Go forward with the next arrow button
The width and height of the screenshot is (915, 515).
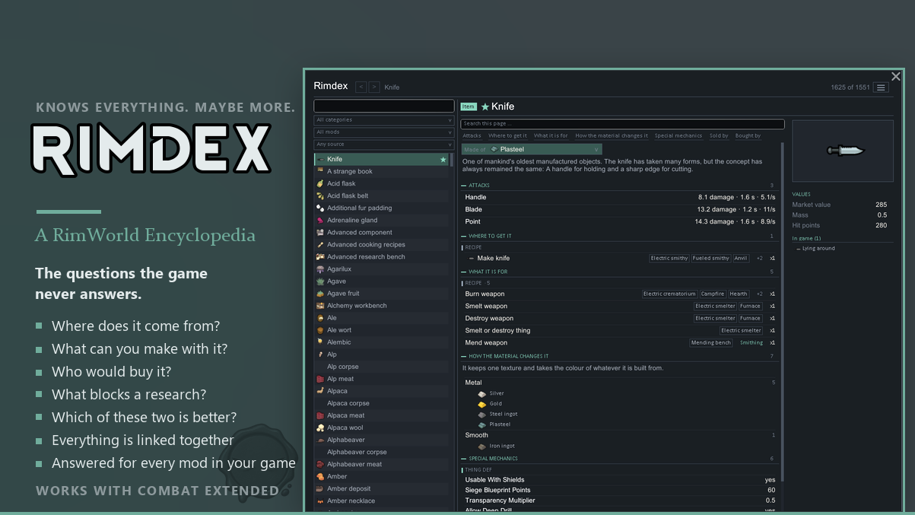point(374,87)
